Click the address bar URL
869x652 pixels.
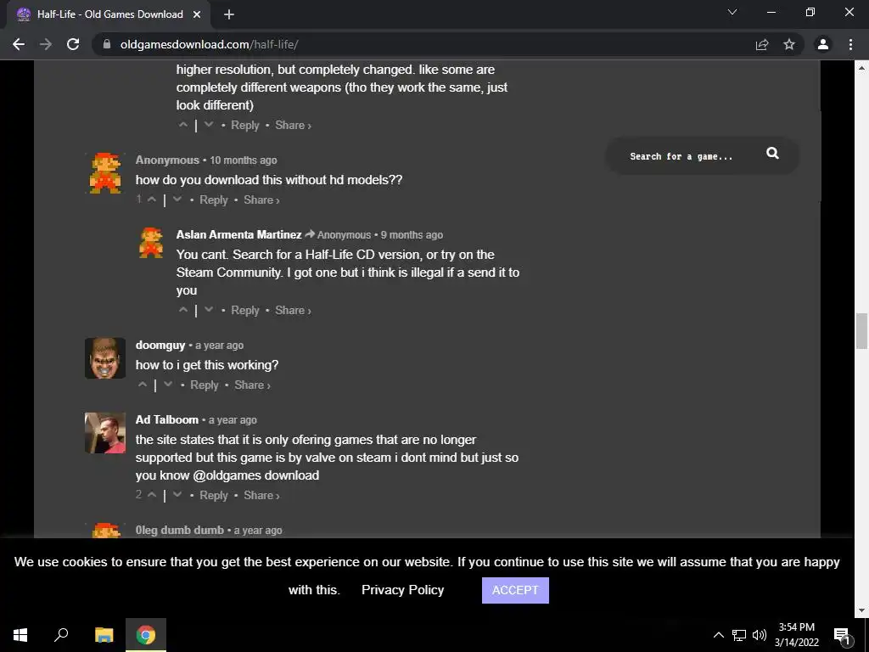click(x=210, y=44)
